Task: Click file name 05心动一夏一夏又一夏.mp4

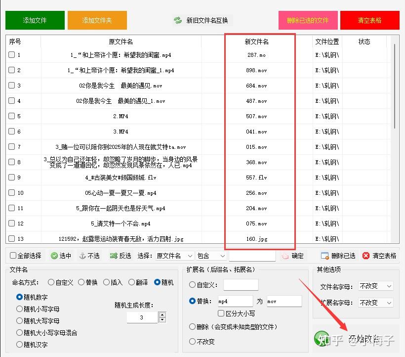Action: point(121,193)
